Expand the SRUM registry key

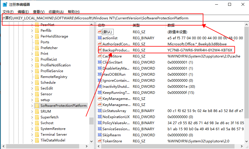32,111
